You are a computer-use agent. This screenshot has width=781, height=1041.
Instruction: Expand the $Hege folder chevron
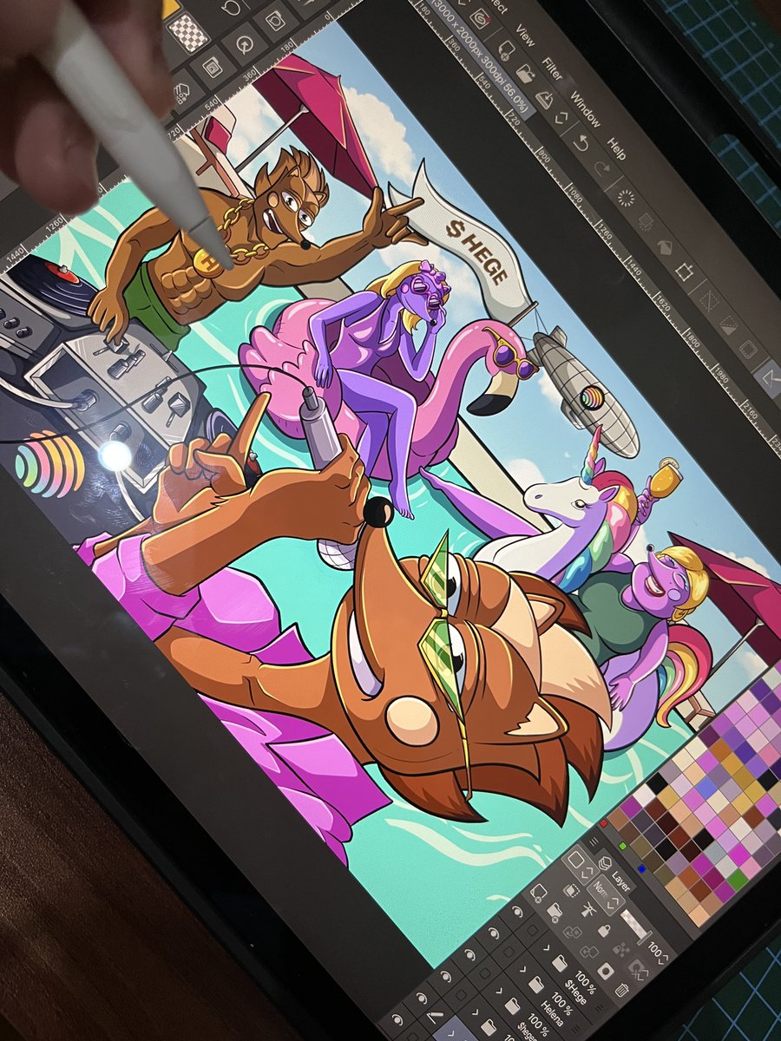tap(547, 947)
